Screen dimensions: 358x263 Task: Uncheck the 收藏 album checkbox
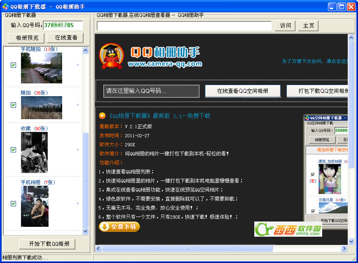point(14,150)
